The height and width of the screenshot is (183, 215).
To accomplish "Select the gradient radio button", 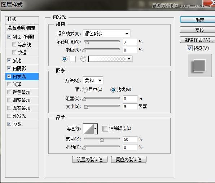I will tap(83, 59).
